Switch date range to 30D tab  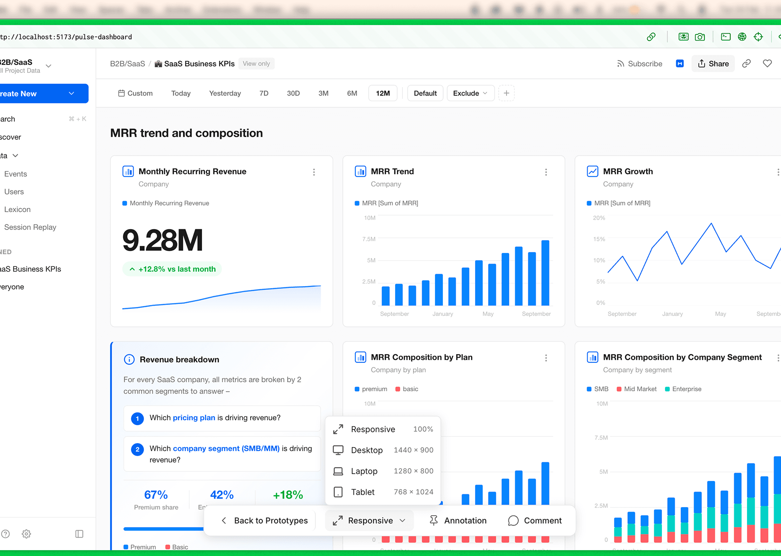click(x=293, y=93)
